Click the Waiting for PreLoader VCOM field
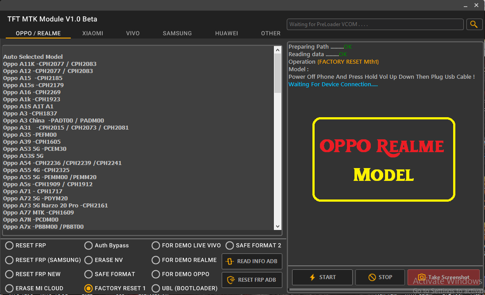Screen dimensions: 485x295 point(375,24)
